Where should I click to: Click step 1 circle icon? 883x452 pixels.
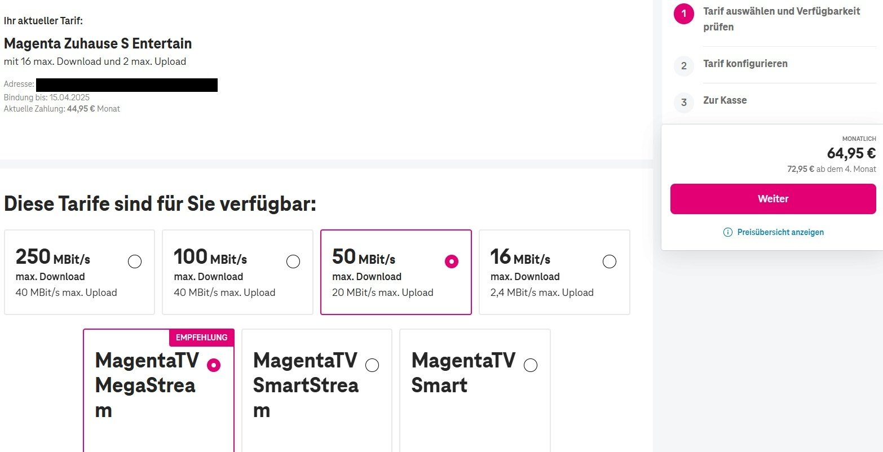(x=684, y=14)
